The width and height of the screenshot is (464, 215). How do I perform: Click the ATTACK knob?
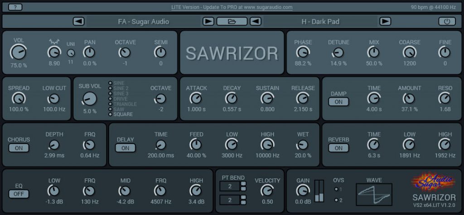tap(196, 98)
